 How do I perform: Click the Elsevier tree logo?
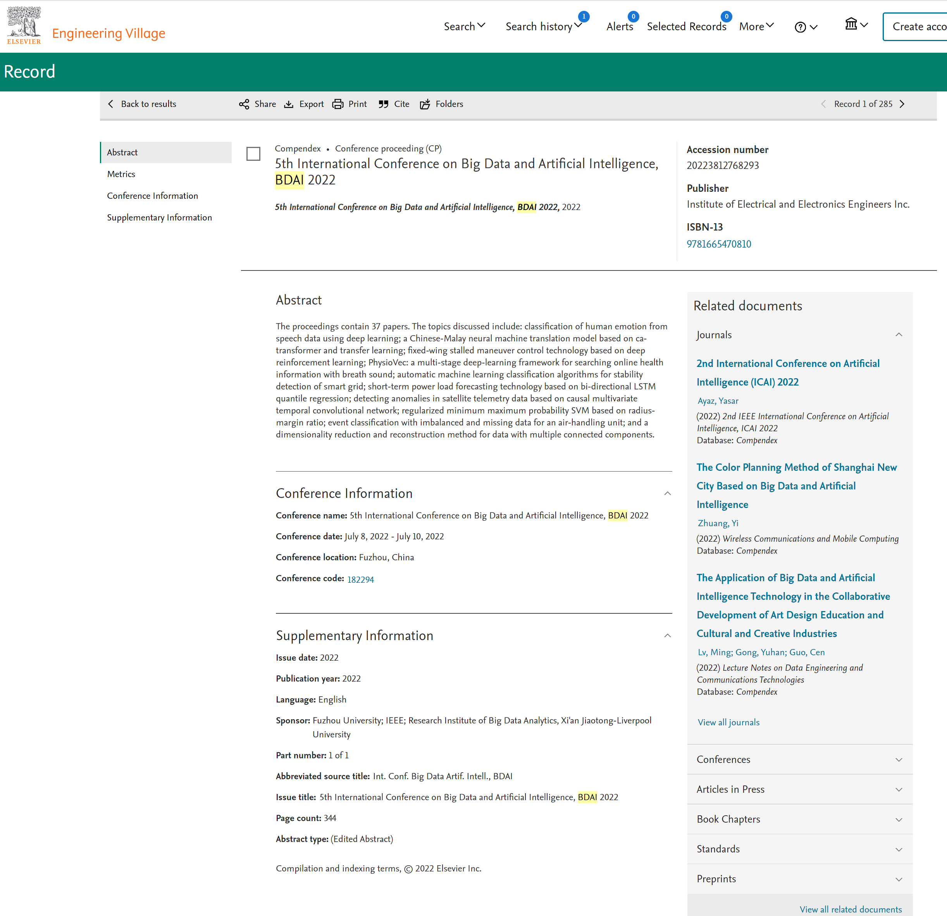coord(24,26)
